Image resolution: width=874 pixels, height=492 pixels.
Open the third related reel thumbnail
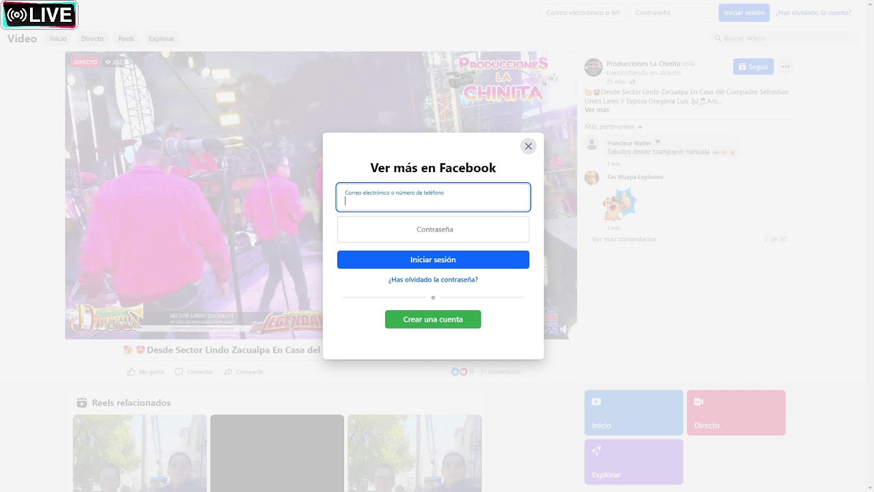point(414,453)
